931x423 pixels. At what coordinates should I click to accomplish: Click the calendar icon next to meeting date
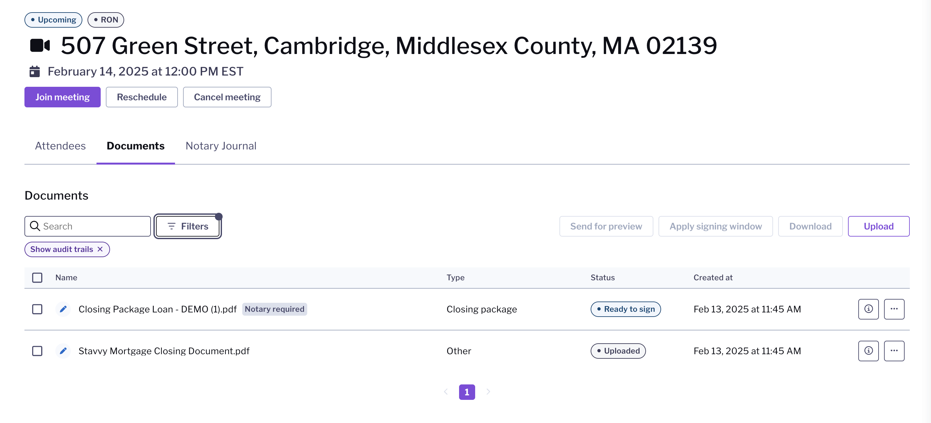coord(35,71)
